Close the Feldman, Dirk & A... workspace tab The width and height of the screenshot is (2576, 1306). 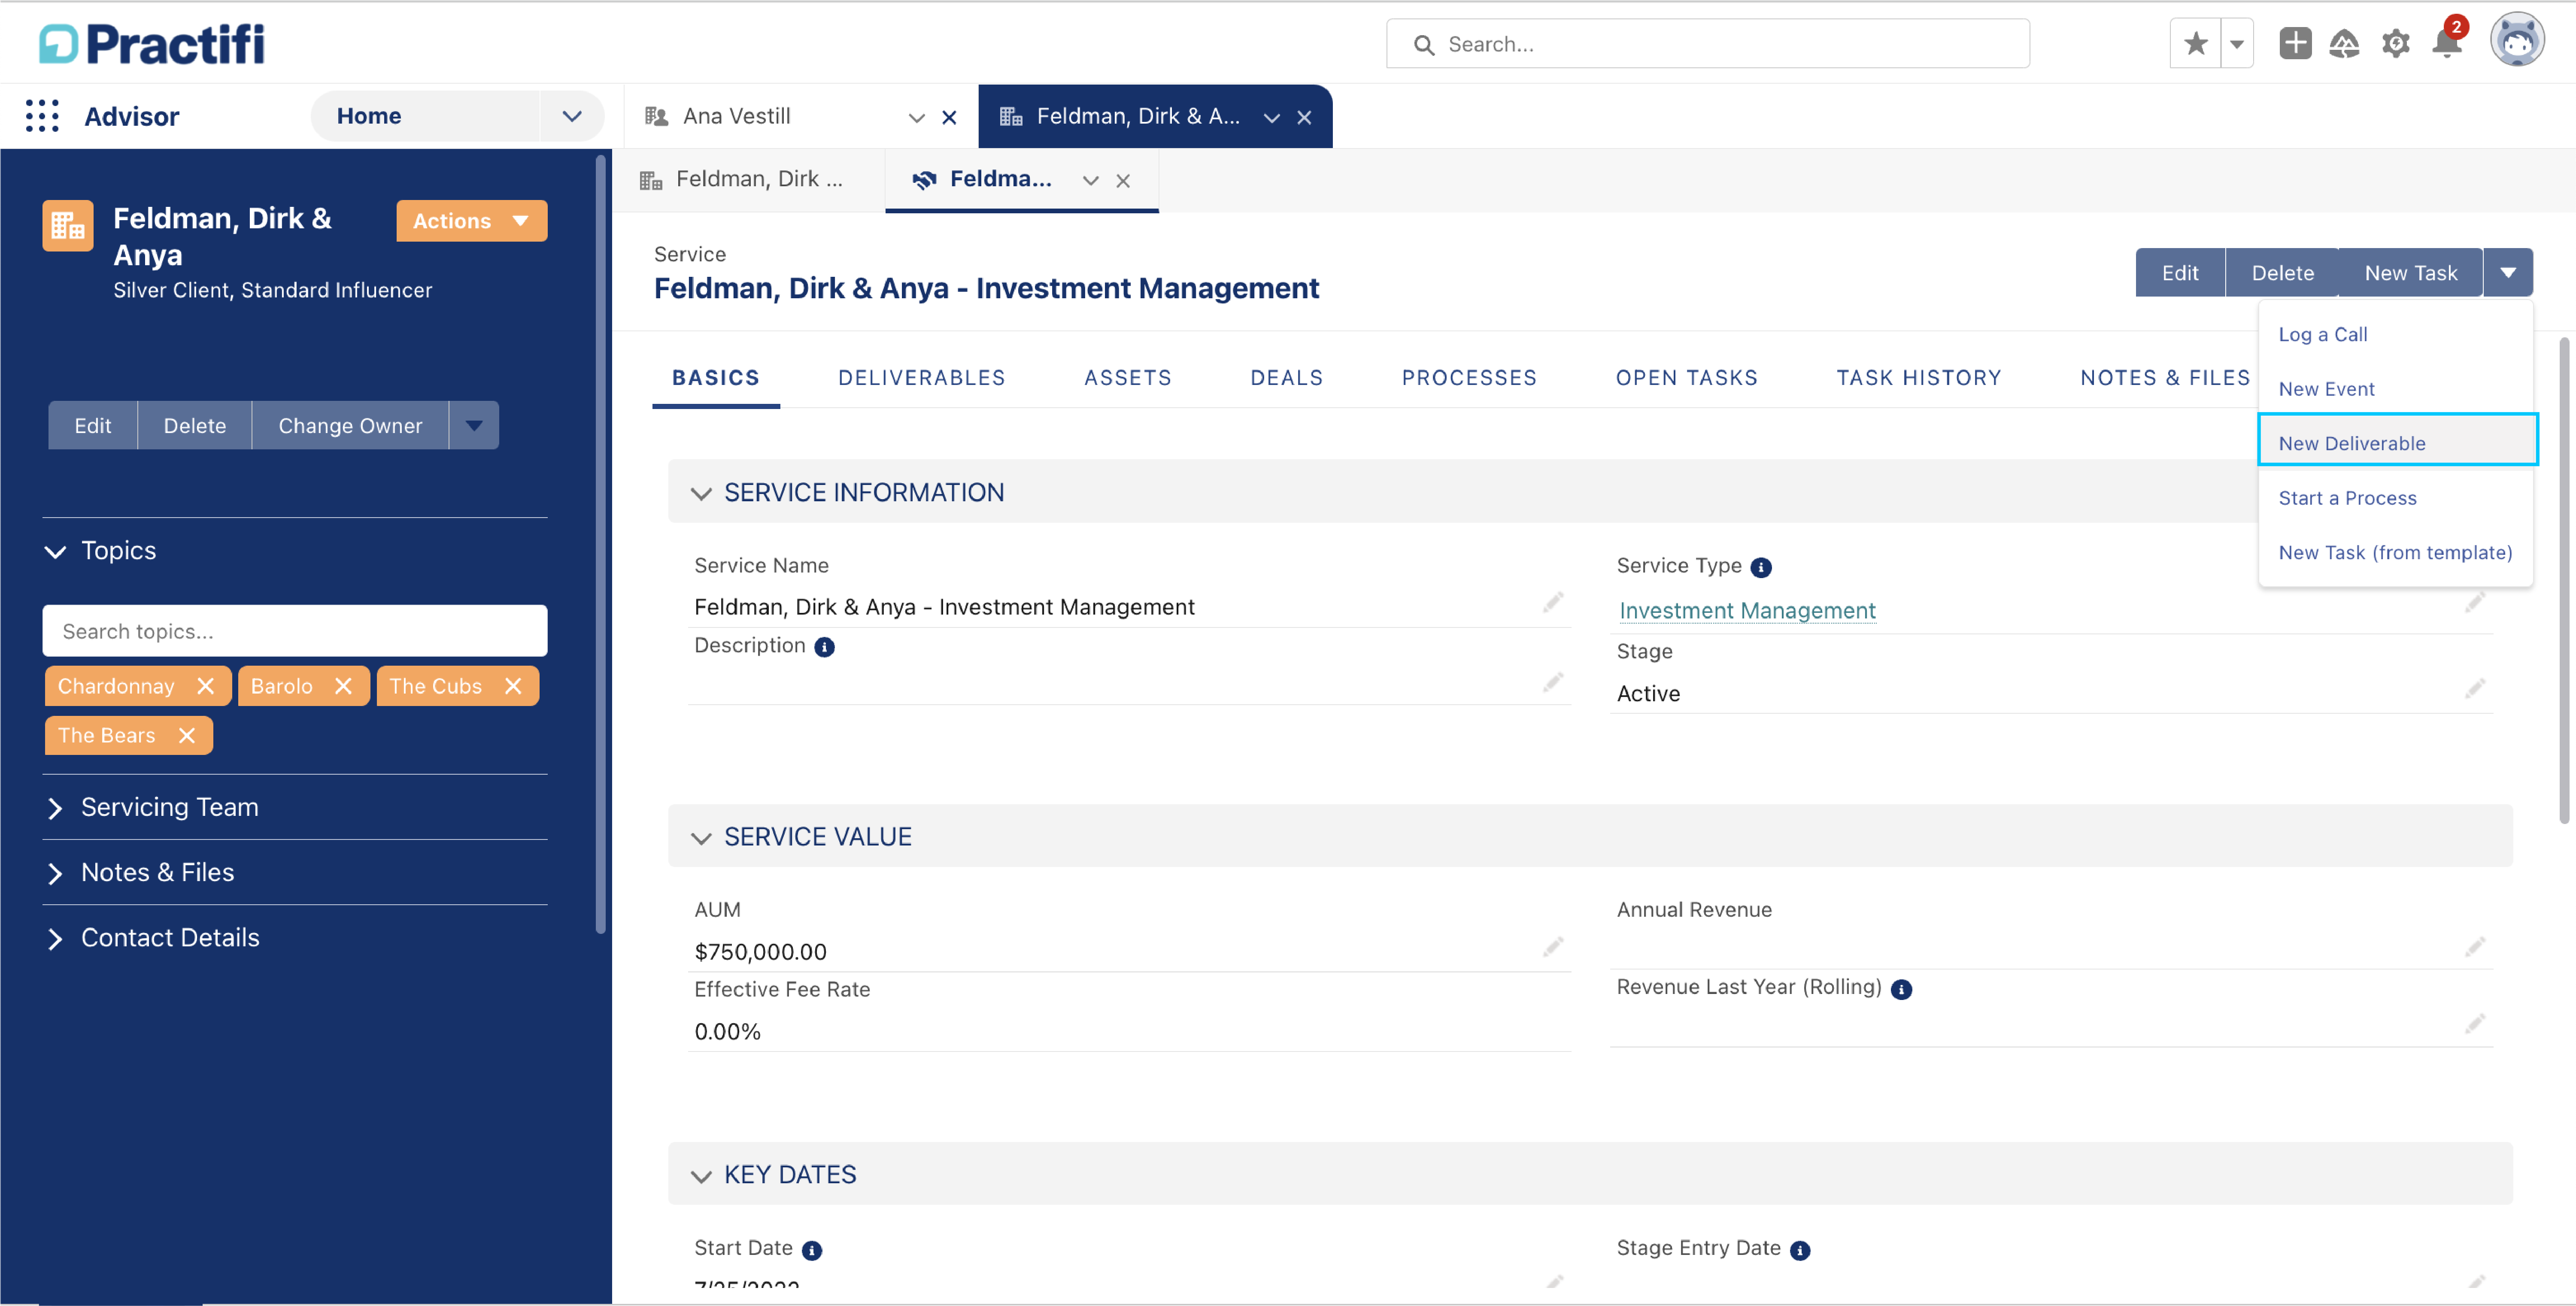pos(1304,118)
